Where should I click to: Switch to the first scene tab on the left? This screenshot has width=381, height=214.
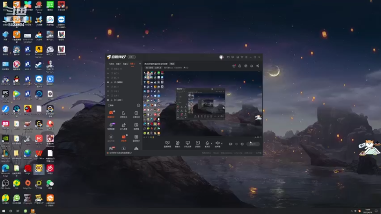pos(111,64)
